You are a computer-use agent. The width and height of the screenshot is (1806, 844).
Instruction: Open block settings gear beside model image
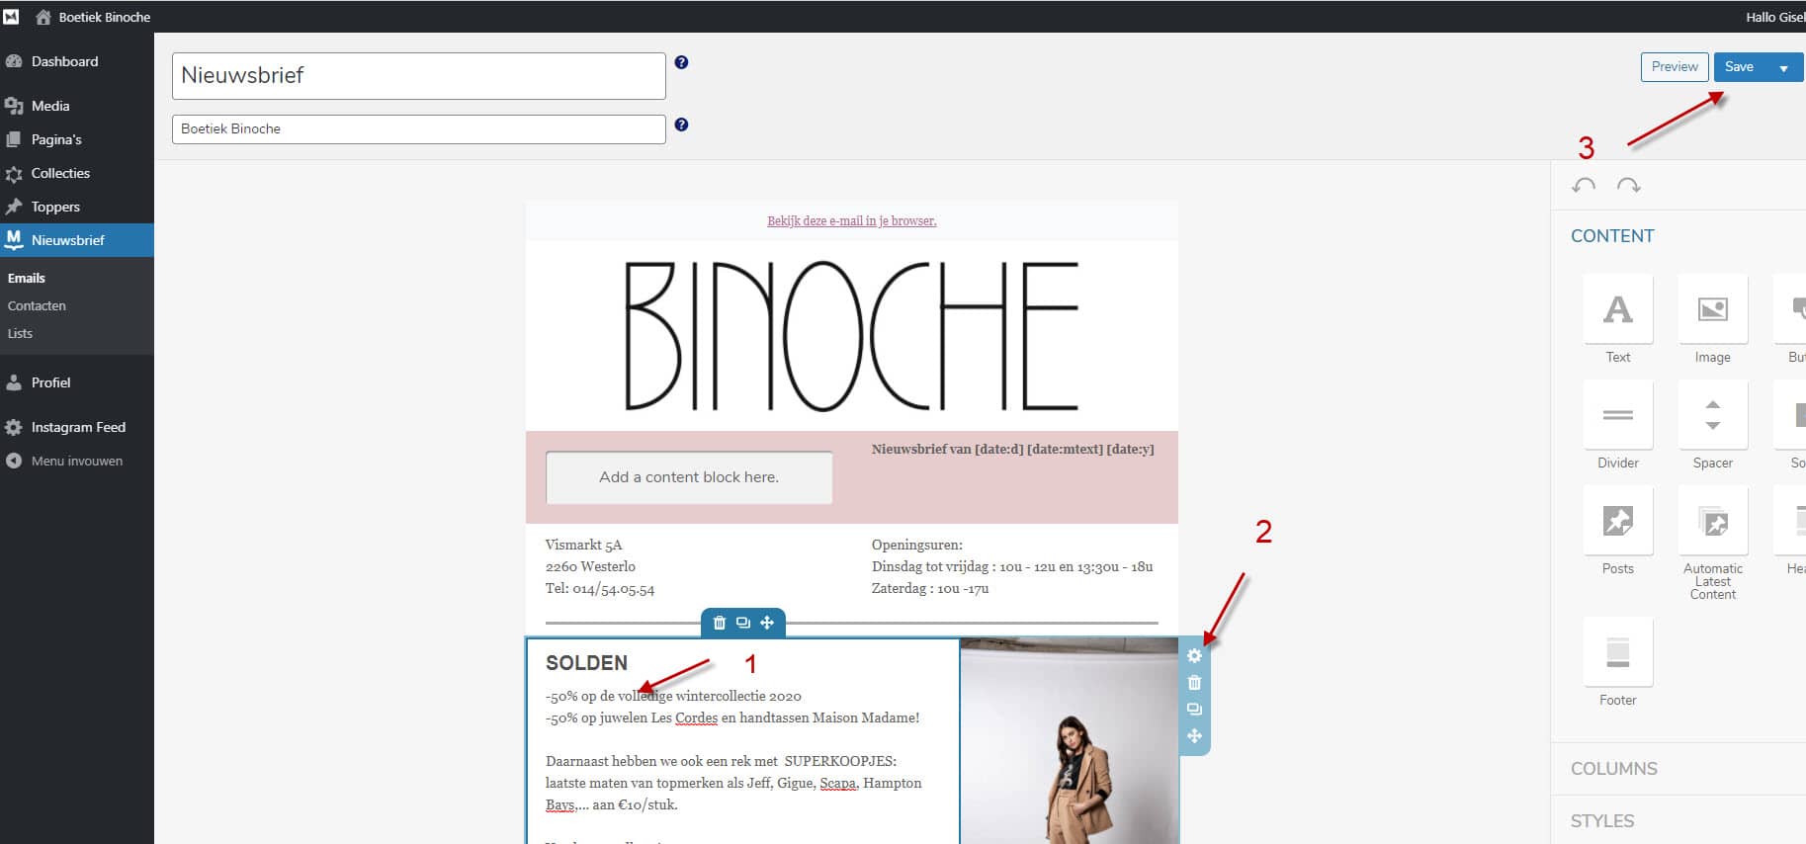coord(1194,656)
